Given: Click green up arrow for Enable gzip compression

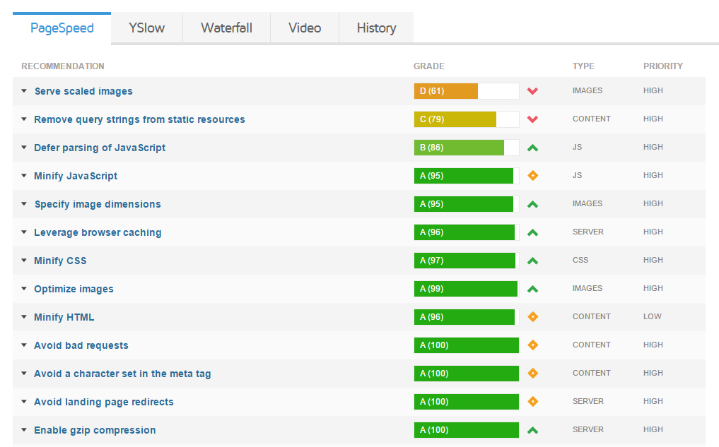Looking at the screenshot, I should [x=532, y=431].
